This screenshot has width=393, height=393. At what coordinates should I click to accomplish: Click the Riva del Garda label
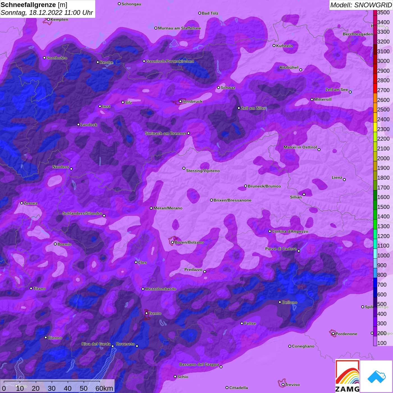pyautogui.click(x=96, y=344)
